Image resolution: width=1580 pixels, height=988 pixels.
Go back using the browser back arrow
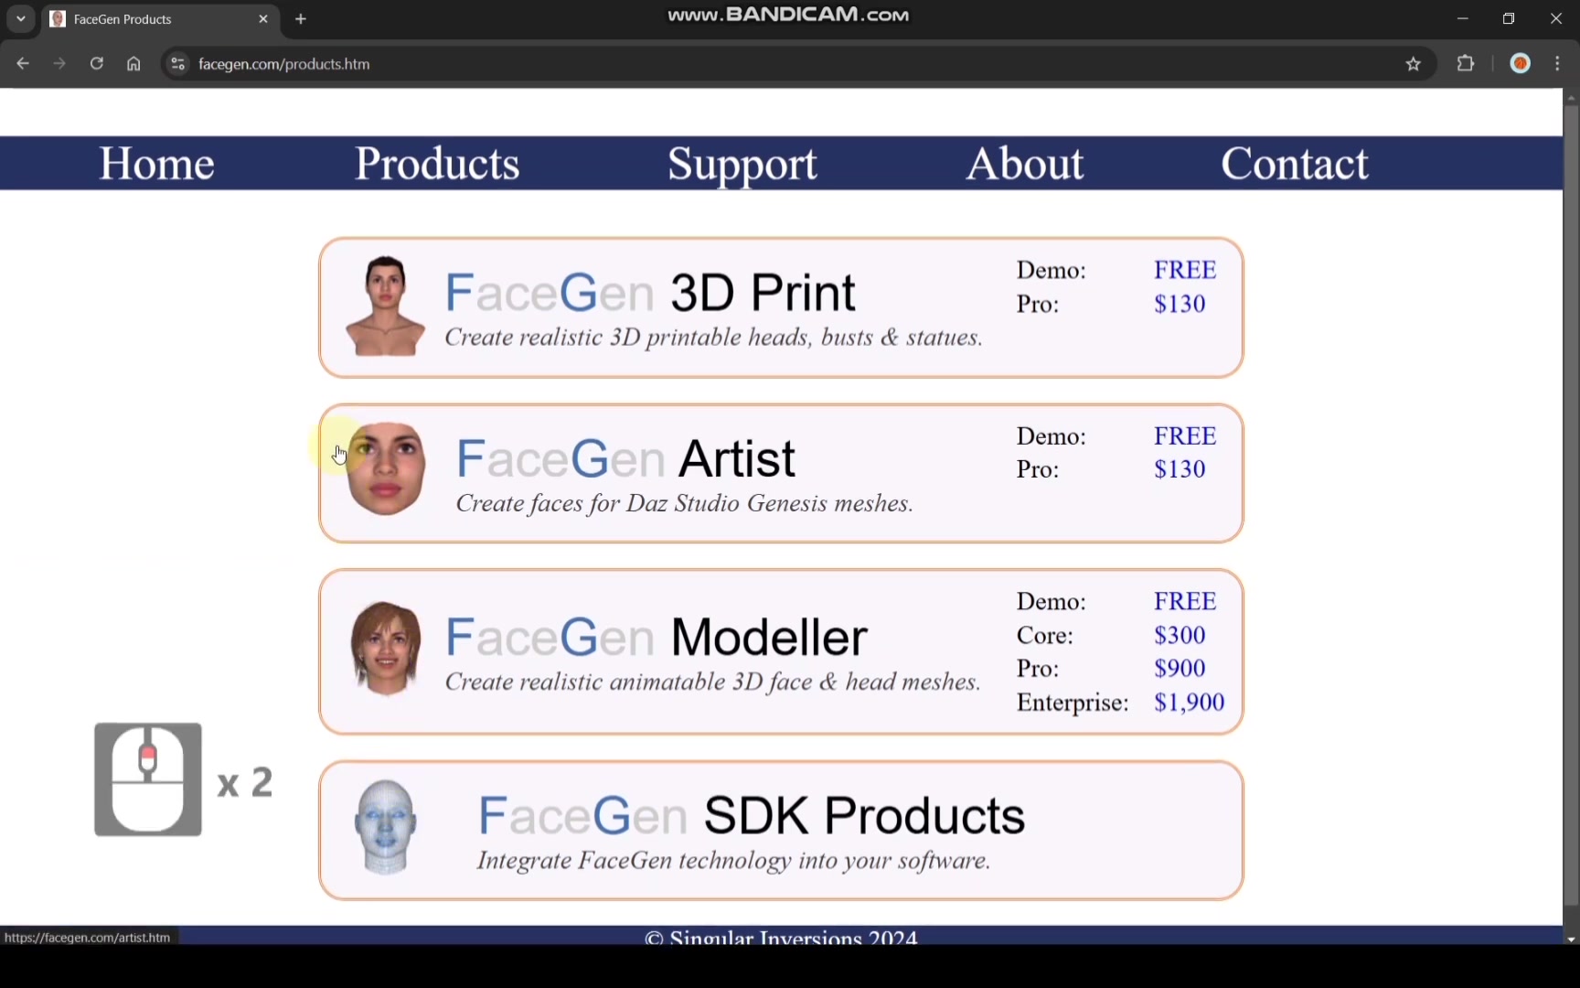coord(23,64)
